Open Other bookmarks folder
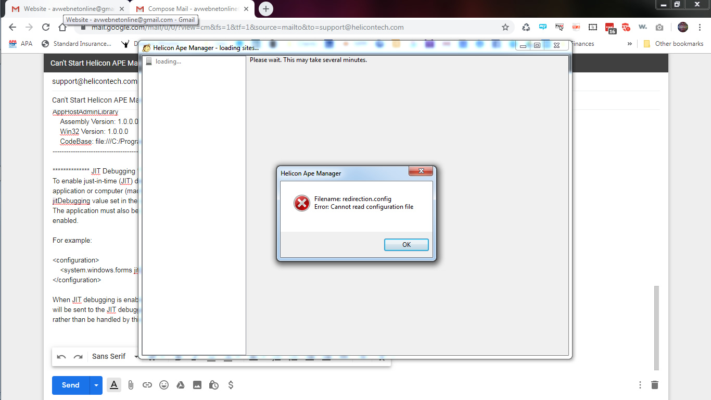This screenshot has width=711, height=400. 674,44
